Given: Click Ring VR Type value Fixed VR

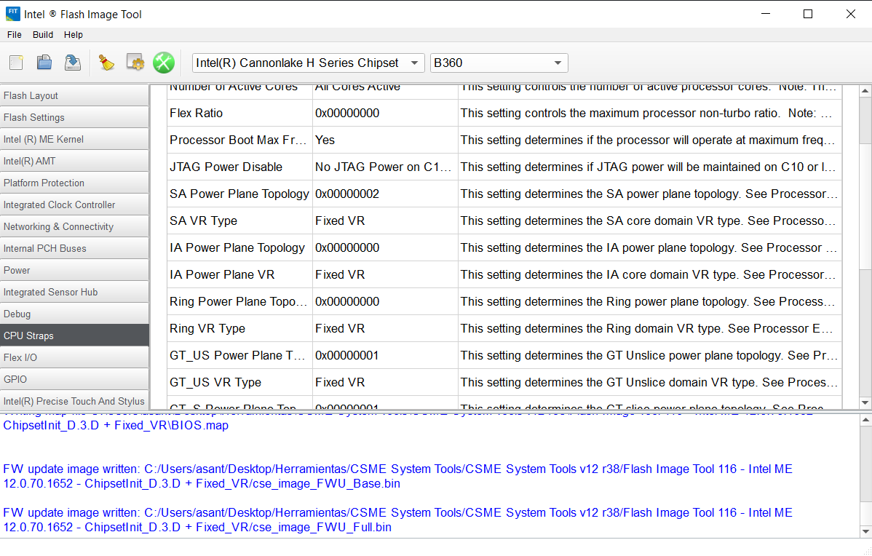Looking at the screenshot, I should [385, 329].
